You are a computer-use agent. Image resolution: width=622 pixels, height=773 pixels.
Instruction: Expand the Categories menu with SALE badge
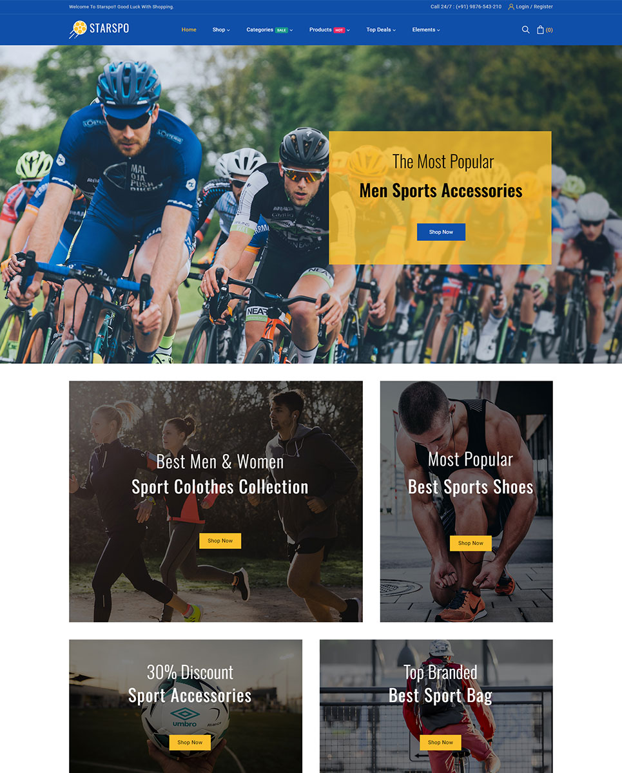point(269,30)
